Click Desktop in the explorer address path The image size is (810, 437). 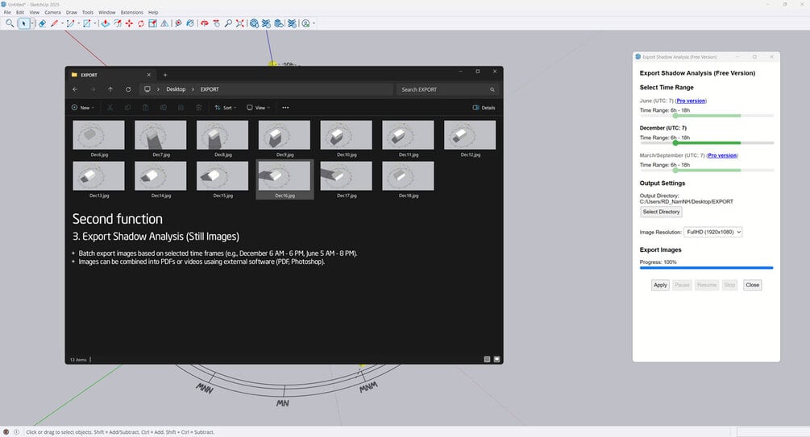[x=176, y=89]
